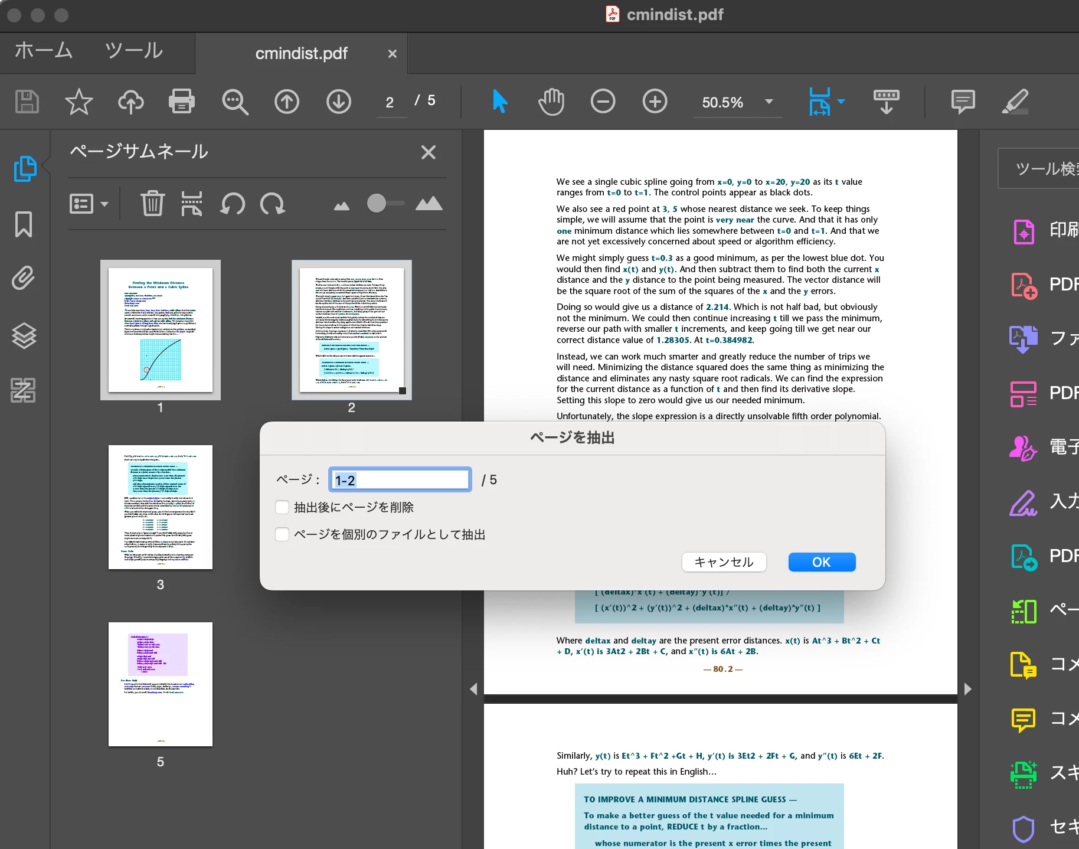This screenshot has width=1079, height=849.
Task: Click the Save file icon
Action: pos(27,102)
